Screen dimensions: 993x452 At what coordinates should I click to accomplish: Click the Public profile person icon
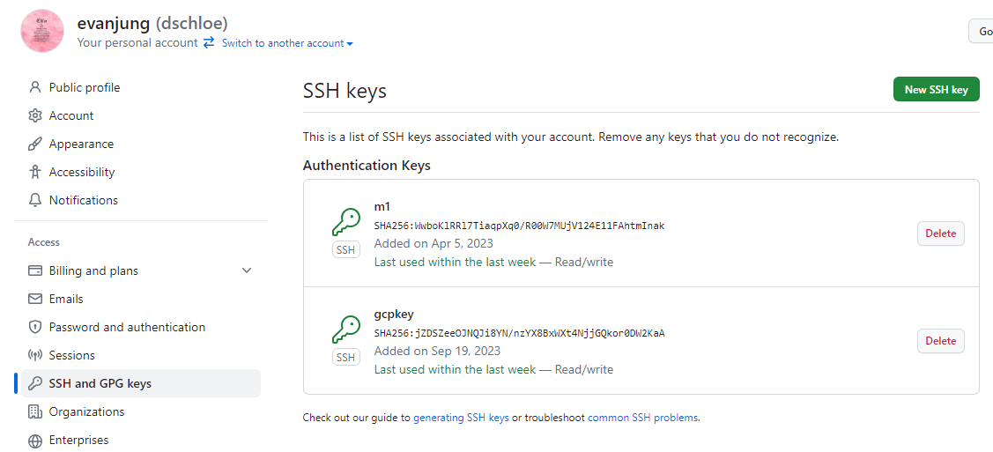(x=35, y=87)
